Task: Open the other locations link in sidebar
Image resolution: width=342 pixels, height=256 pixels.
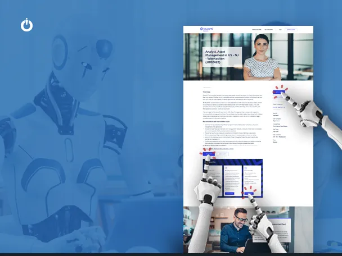Action: click(279, 107)
